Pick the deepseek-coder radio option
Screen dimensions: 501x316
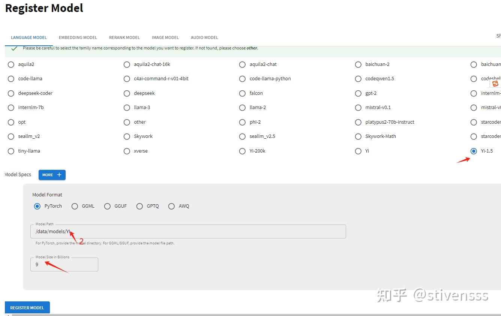11,93
